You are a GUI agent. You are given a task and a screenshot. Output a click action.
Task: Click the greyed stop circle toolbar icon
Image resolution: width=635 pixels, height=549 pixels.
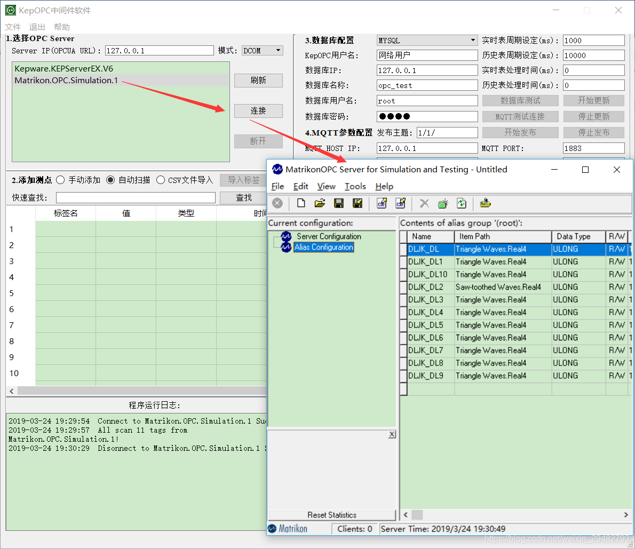point(277,203)
